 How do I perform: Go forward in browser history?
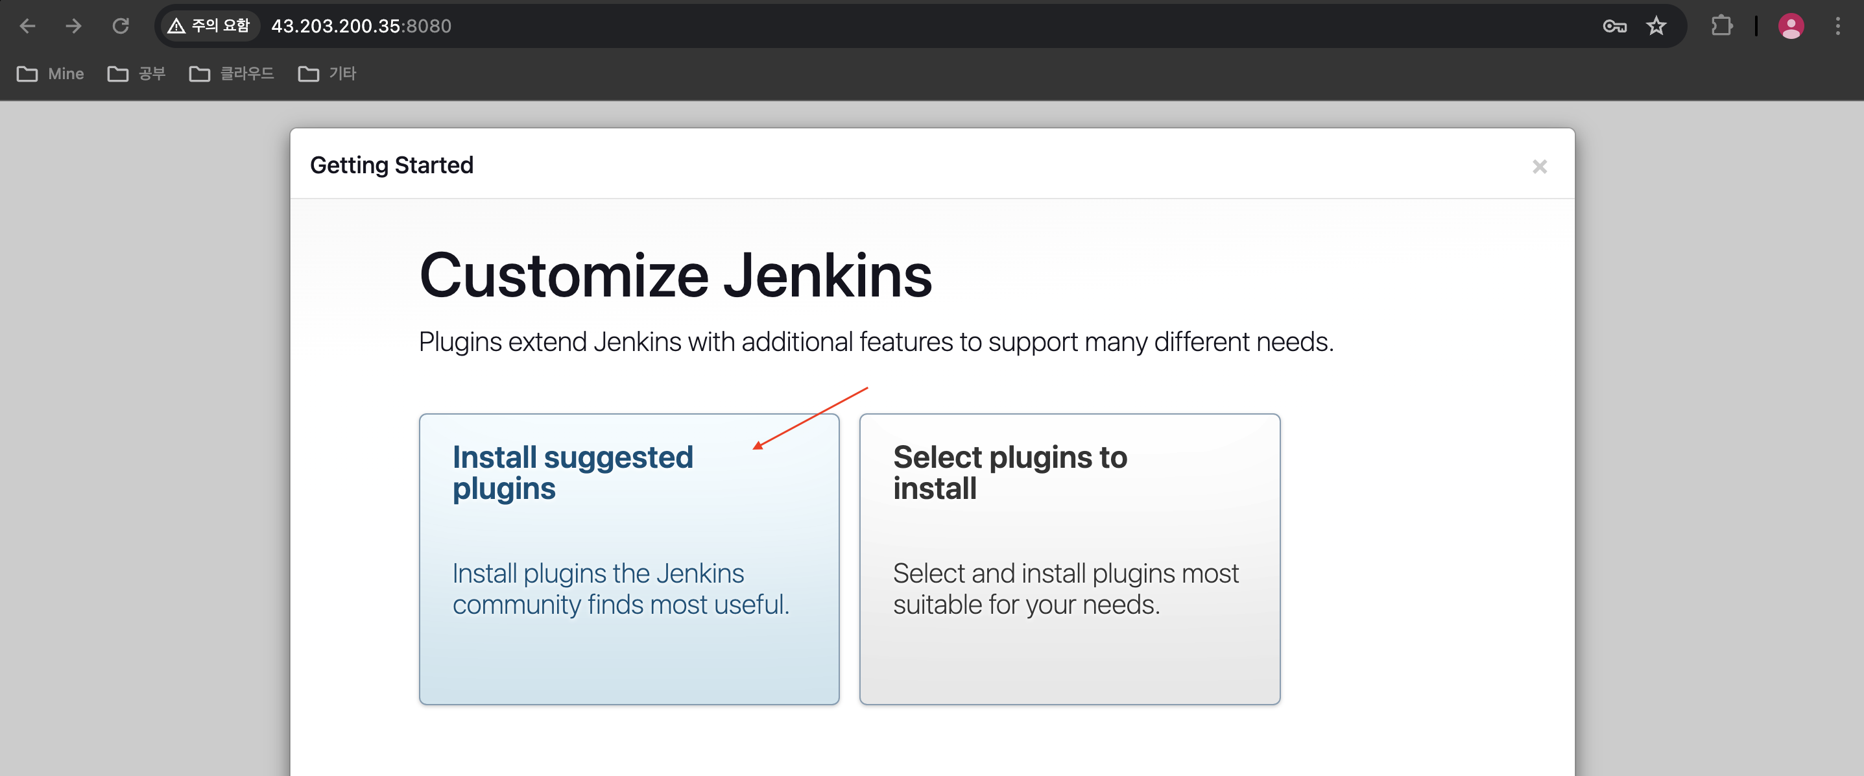click(x=73, y=26)
